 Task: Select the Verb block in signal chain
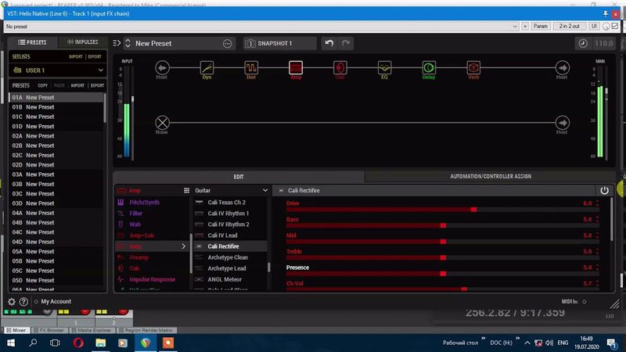[473, 67]
